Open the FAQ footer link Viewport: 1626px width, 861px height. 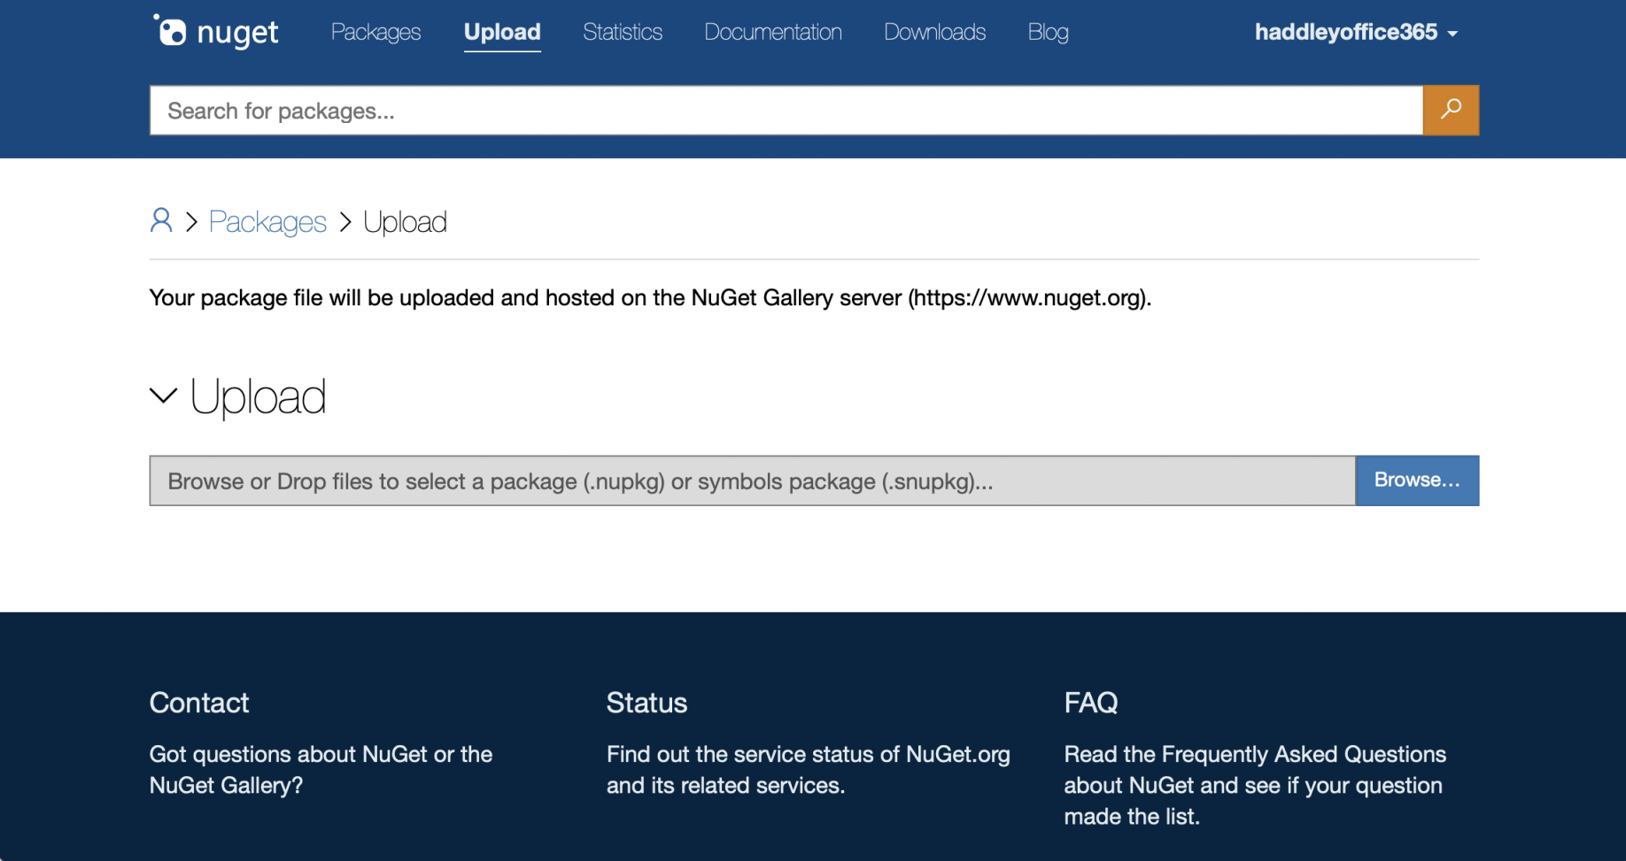(x=1090, y=703)
